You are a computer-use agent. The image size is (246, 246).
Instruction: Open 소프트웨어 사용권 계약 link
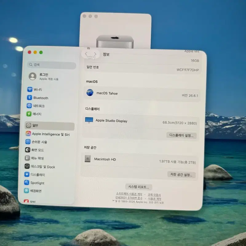[129, 194]
